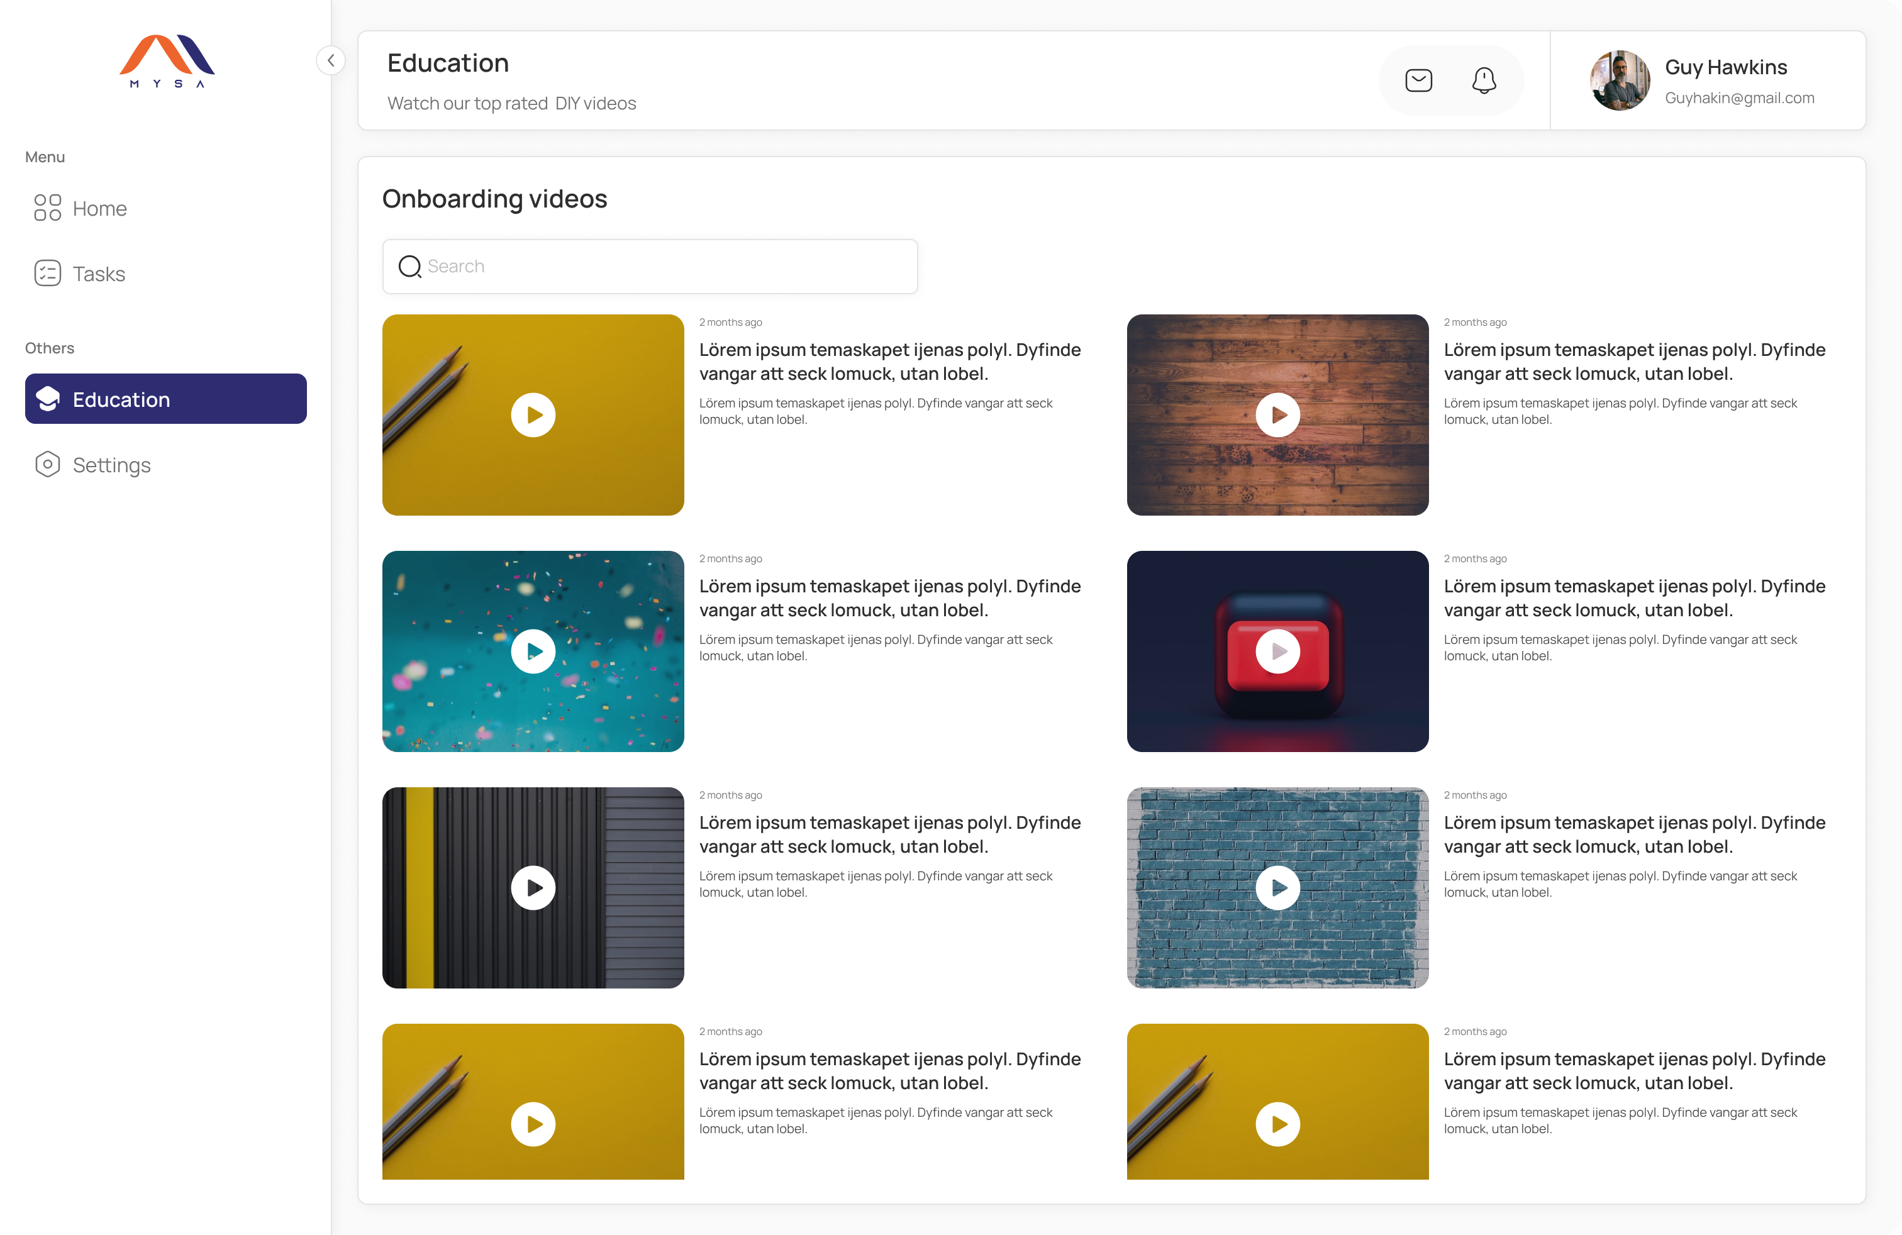Click the Home grid icon

[47, 208]
